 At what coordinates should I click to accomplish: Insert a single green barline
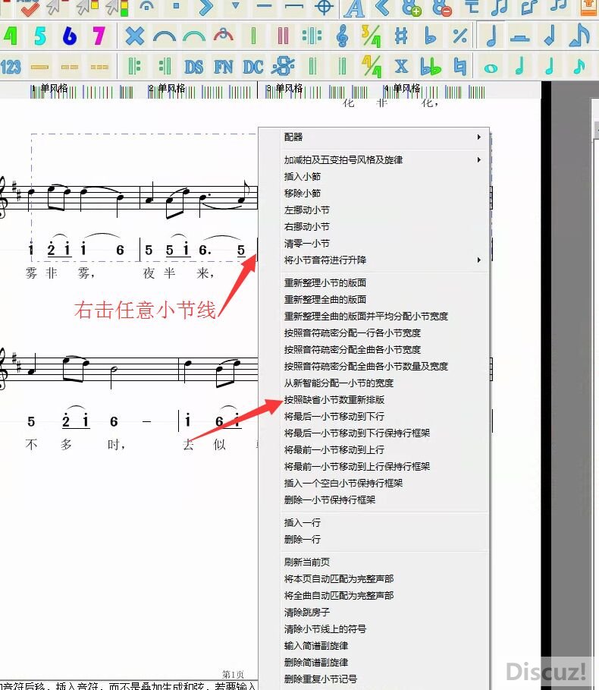(253, 36)
